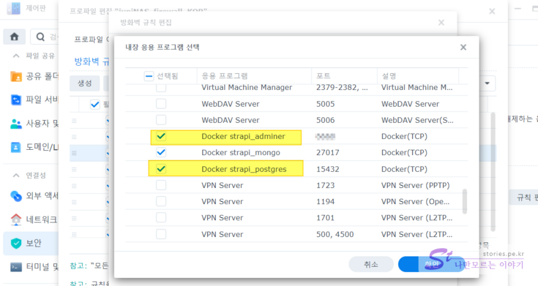This screenshot has width=538, height=286.
Task: Open Shared Folder icon in sidebar
Action: [16, 77]
